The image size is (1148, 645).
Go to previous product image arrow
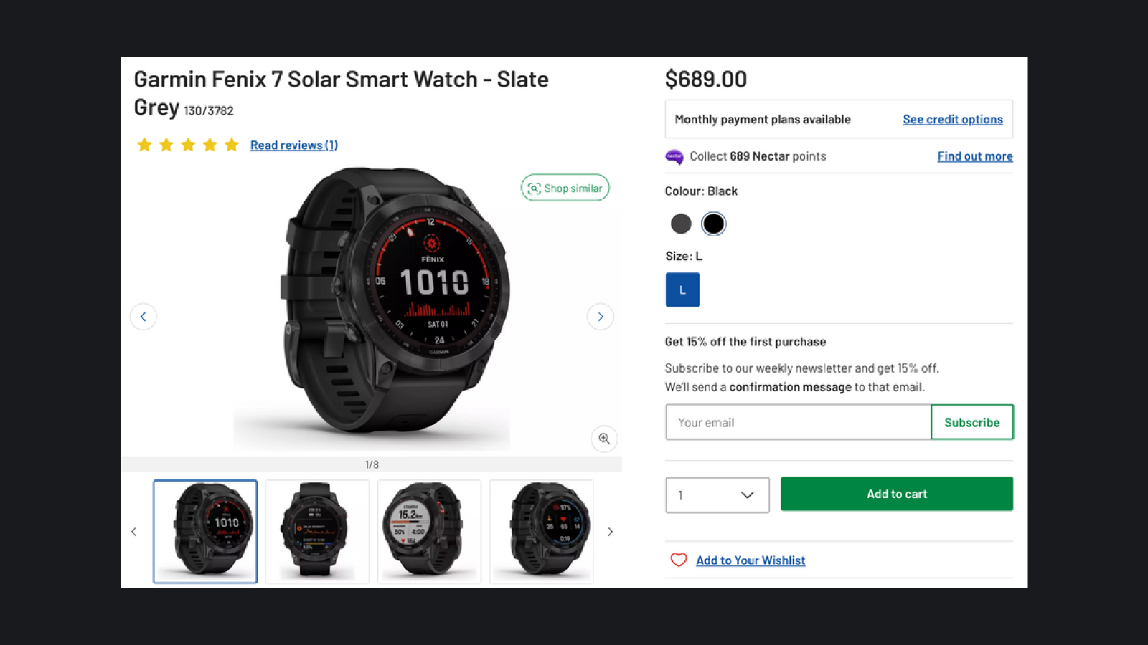(143, 317)
